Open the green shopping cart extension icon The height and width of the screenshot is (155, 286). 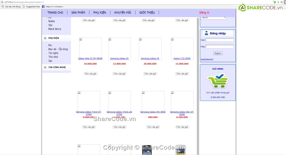(x=275, y=2)
